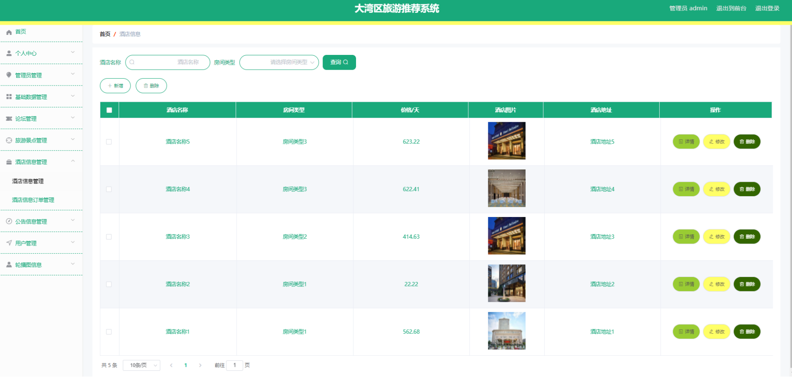Viewport: 792px width, 380px height.
Task: Click 管理员 admin in the header
Action: [x=688, y=8]
